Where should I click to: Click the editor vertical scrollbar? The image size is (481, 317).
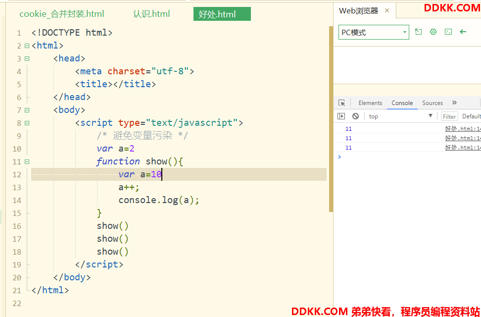[331, 119]
